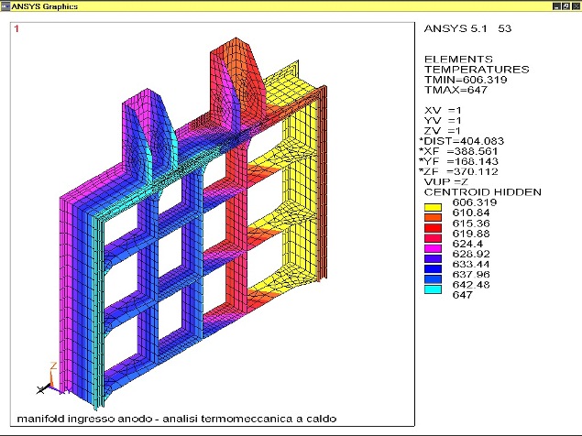Click the 'TEMPERATURES' label
The width and height of the screenshot is (582, 436).
[477, 70]
